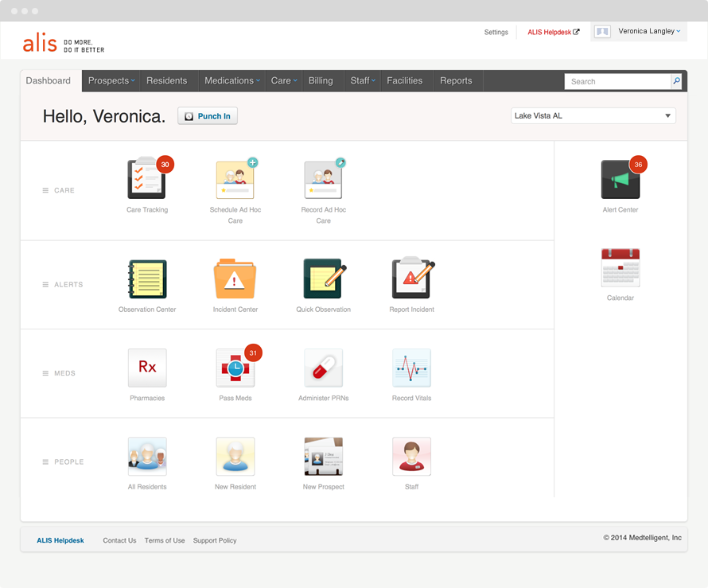Image resolution: width=708 pixels, height=588 pixels.
Task: Open the Veronica Langley user menu
Action: [x=649, y=31]
